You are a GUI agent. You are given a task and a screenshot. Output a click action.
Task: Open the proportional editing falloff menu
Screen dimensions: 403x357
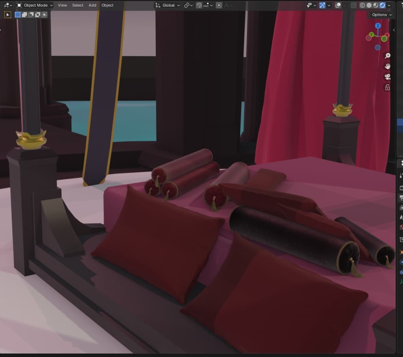[x=228, y=5]
